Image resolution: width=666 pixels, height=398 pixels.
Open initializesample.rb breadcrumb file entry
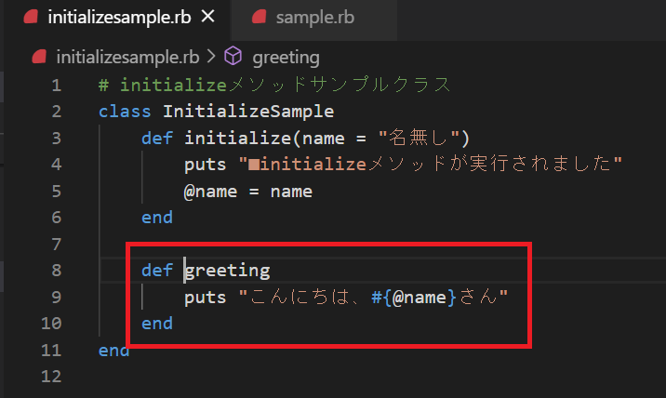(127, 57)
